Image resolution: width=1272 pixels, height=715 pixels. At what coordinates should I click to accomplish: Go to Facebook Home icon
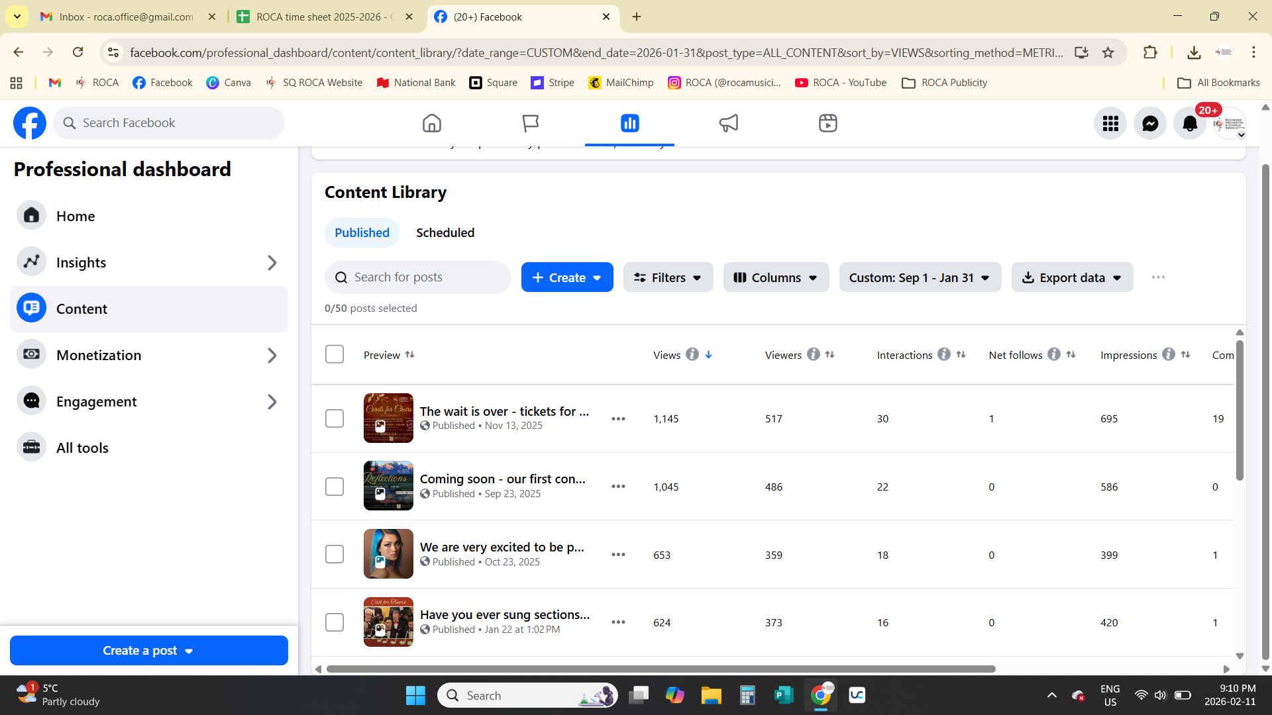(x=432, y=123)
